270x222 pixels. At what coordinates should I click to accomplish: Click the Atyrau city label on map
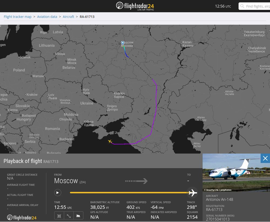point(202,118)
